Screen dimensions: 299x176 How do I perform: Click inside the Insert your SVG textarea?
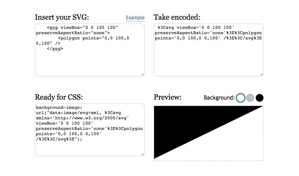pyautogui.click(x=90, y=50)
